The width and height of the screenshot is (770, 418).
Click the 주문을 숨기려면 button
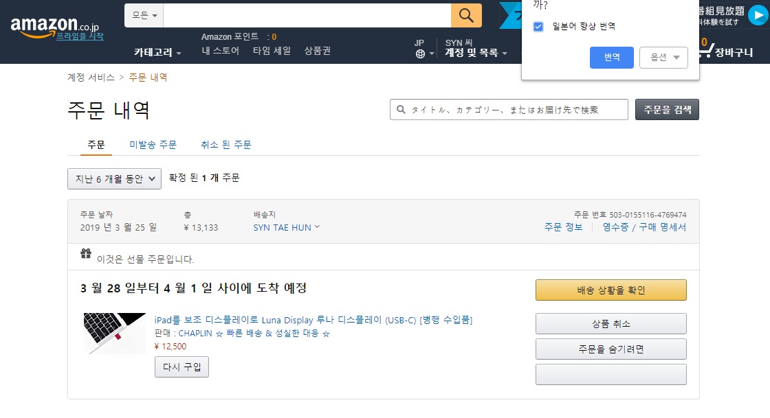tap(611, 349)
